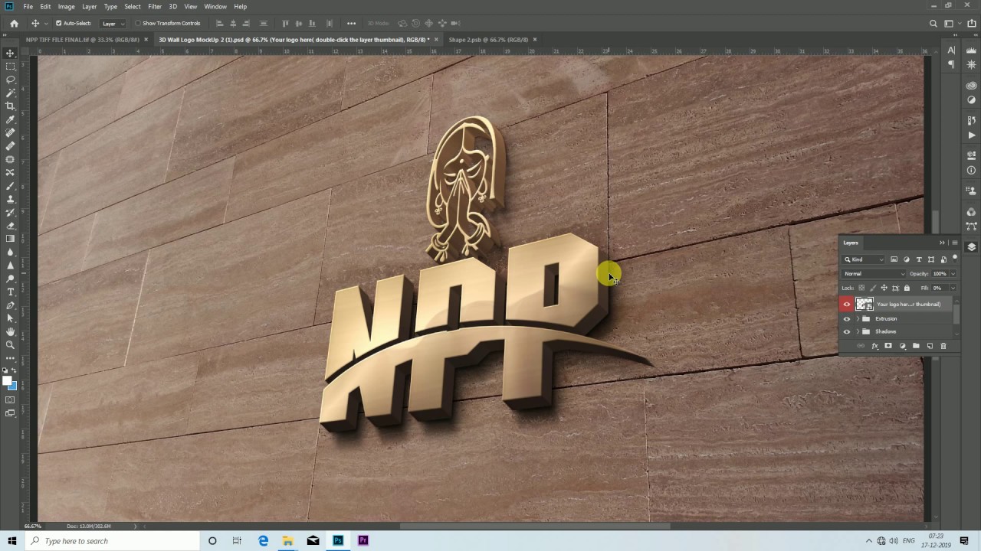Screen dimensions: 981x551
Task: Hide the Shadows group layer
Action: coord(847,331)
